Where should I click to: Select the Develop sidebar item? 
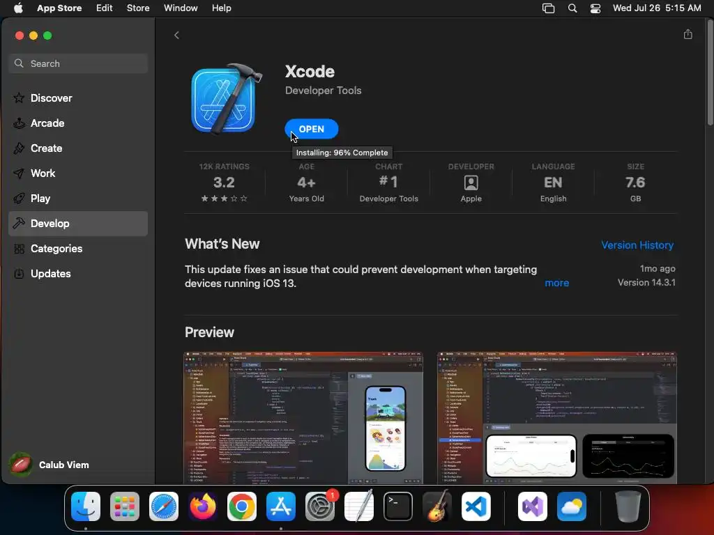tap(78, 224)
